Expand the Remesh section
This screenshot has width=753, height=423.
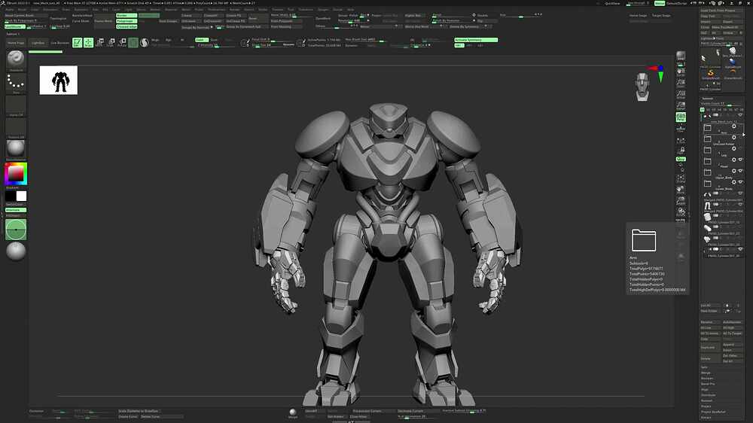coord(706,400)
